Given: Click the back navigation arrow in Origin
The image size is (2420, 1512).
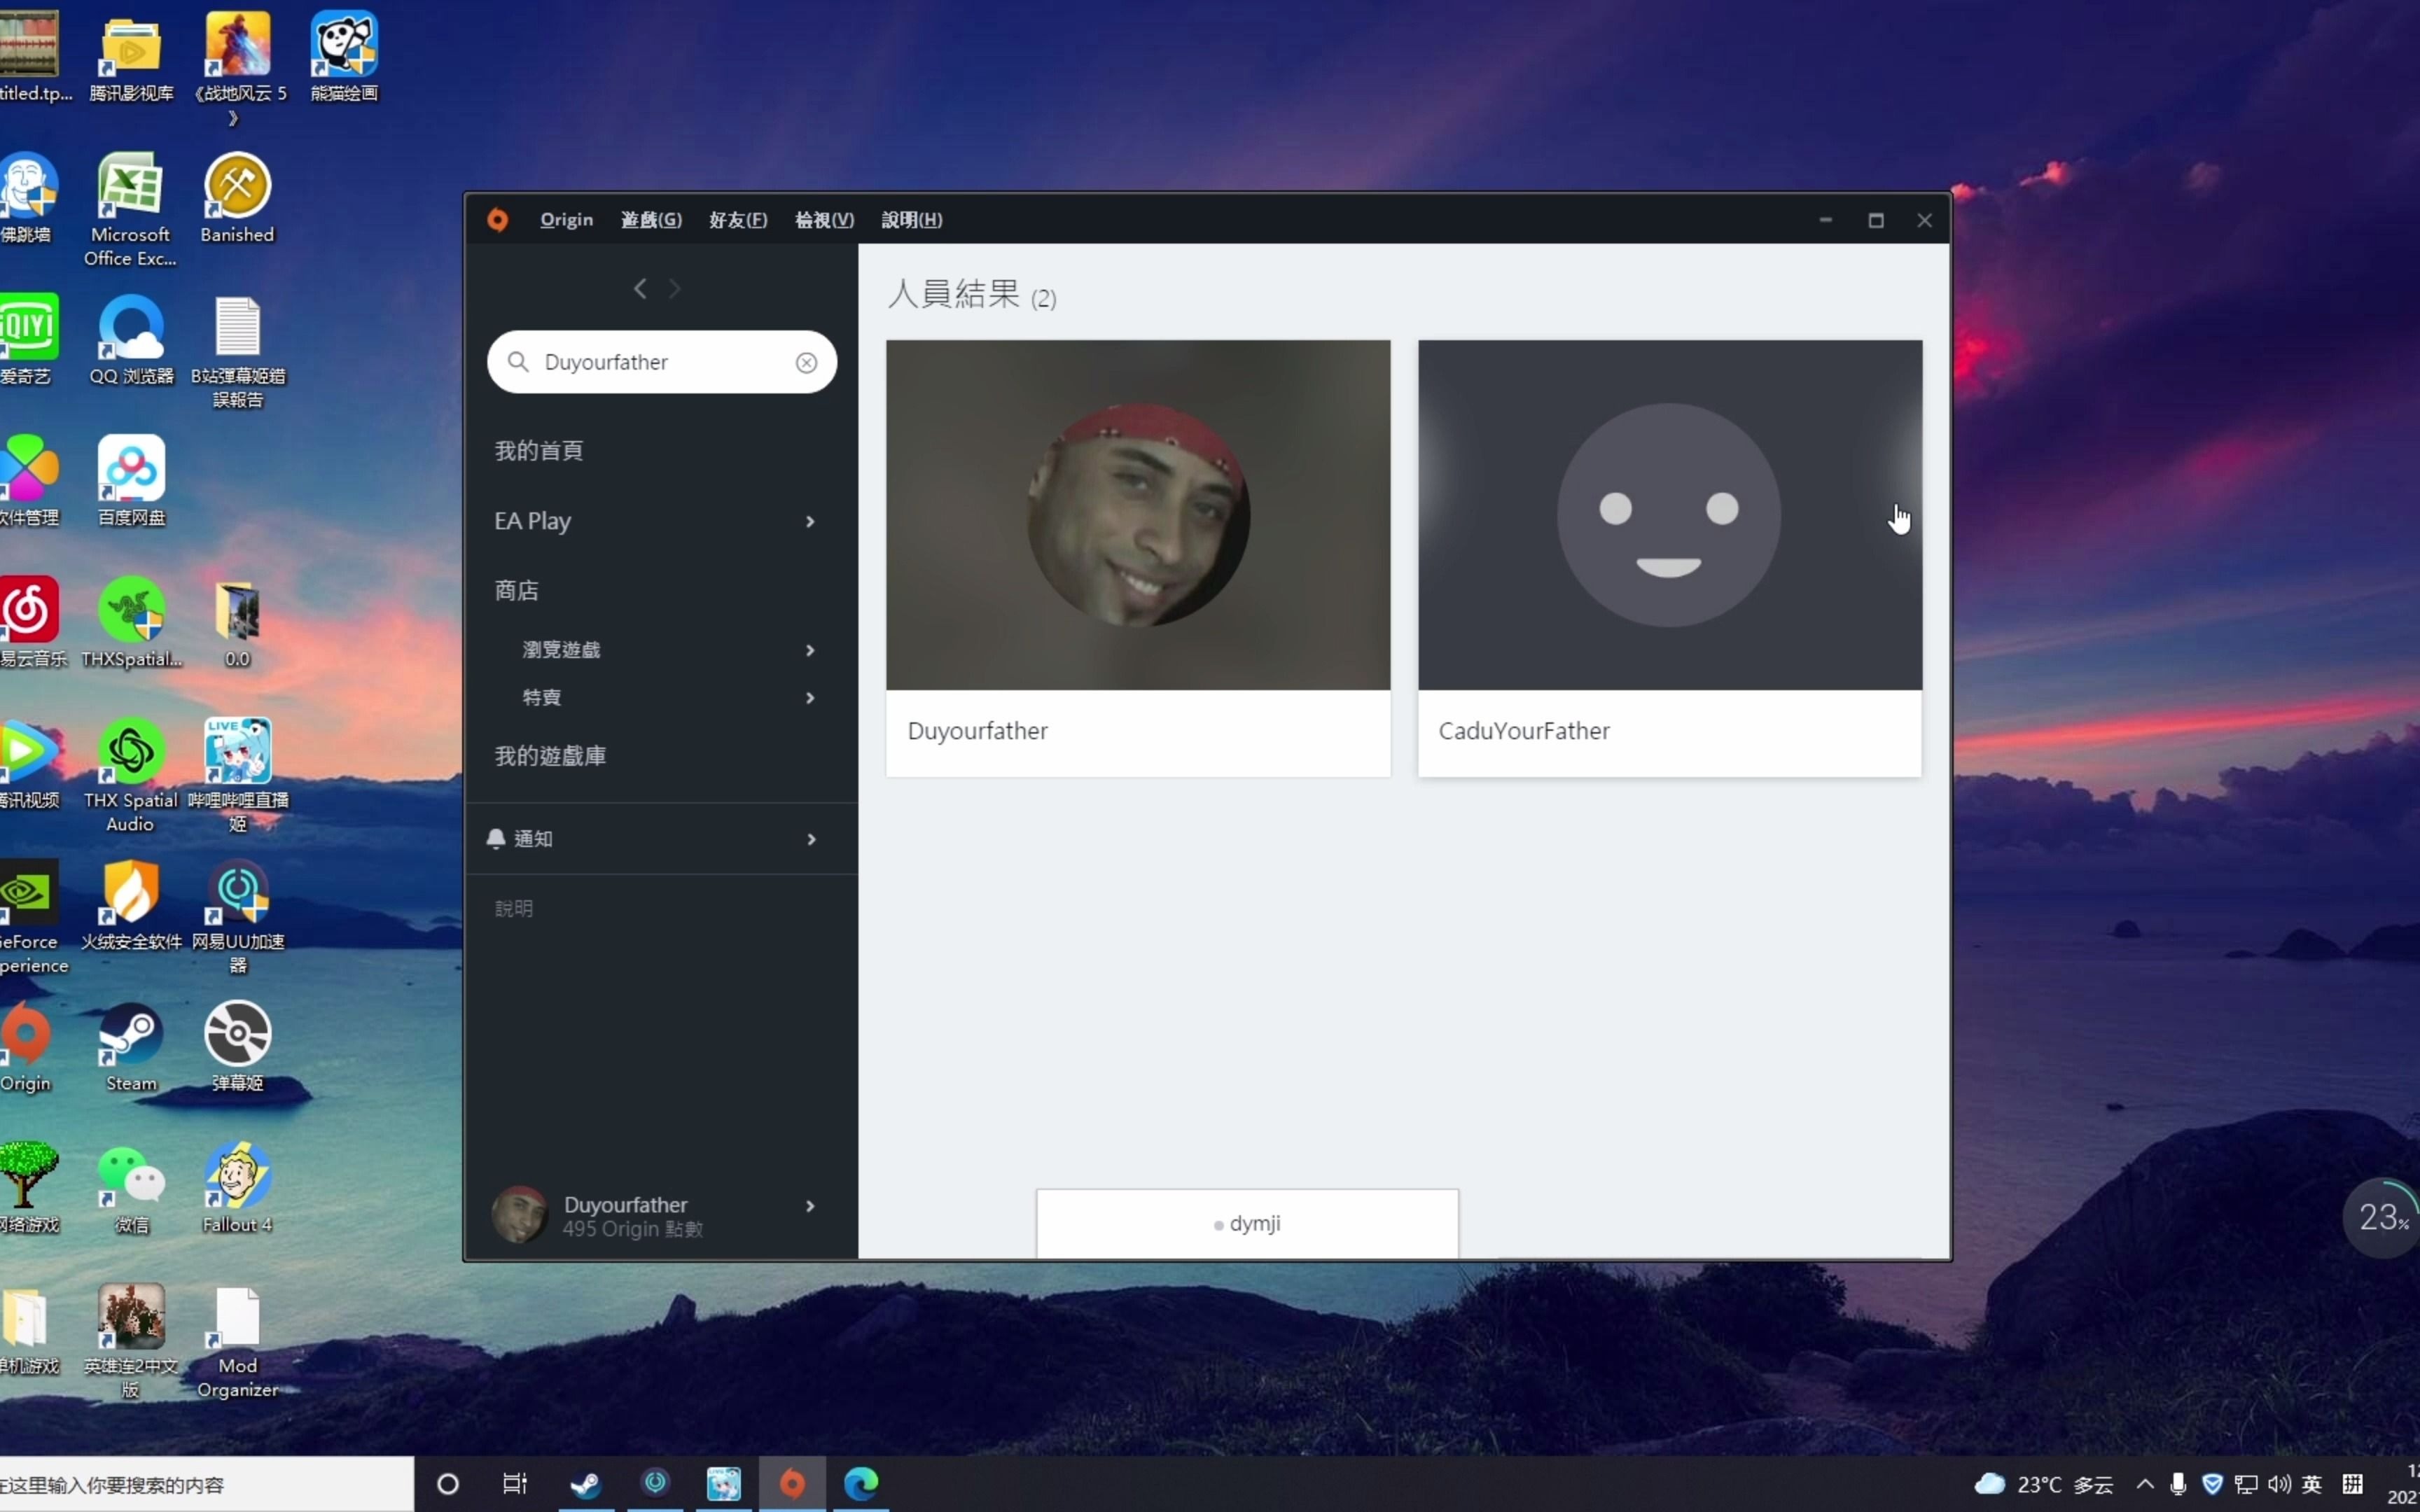Looking at the screenshot, I should click(640, 289).
